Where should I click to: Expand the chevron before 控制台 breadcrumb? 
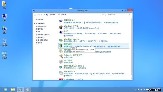coord(49,15)
